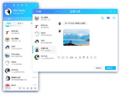Open the mountain lake photo in chat

click(76, 37)
